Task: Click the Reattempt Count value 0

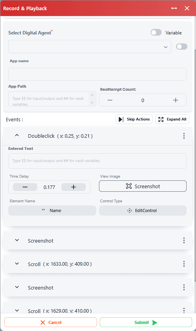Action: (x=143, y=100)
